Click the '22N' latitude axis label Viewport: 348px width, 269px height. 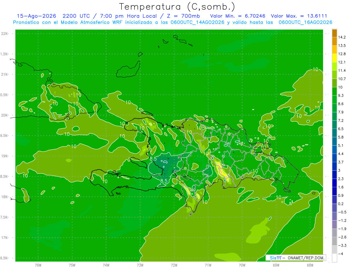point(5,34)
